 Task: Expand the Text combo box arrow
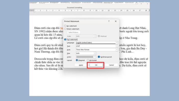117,46
